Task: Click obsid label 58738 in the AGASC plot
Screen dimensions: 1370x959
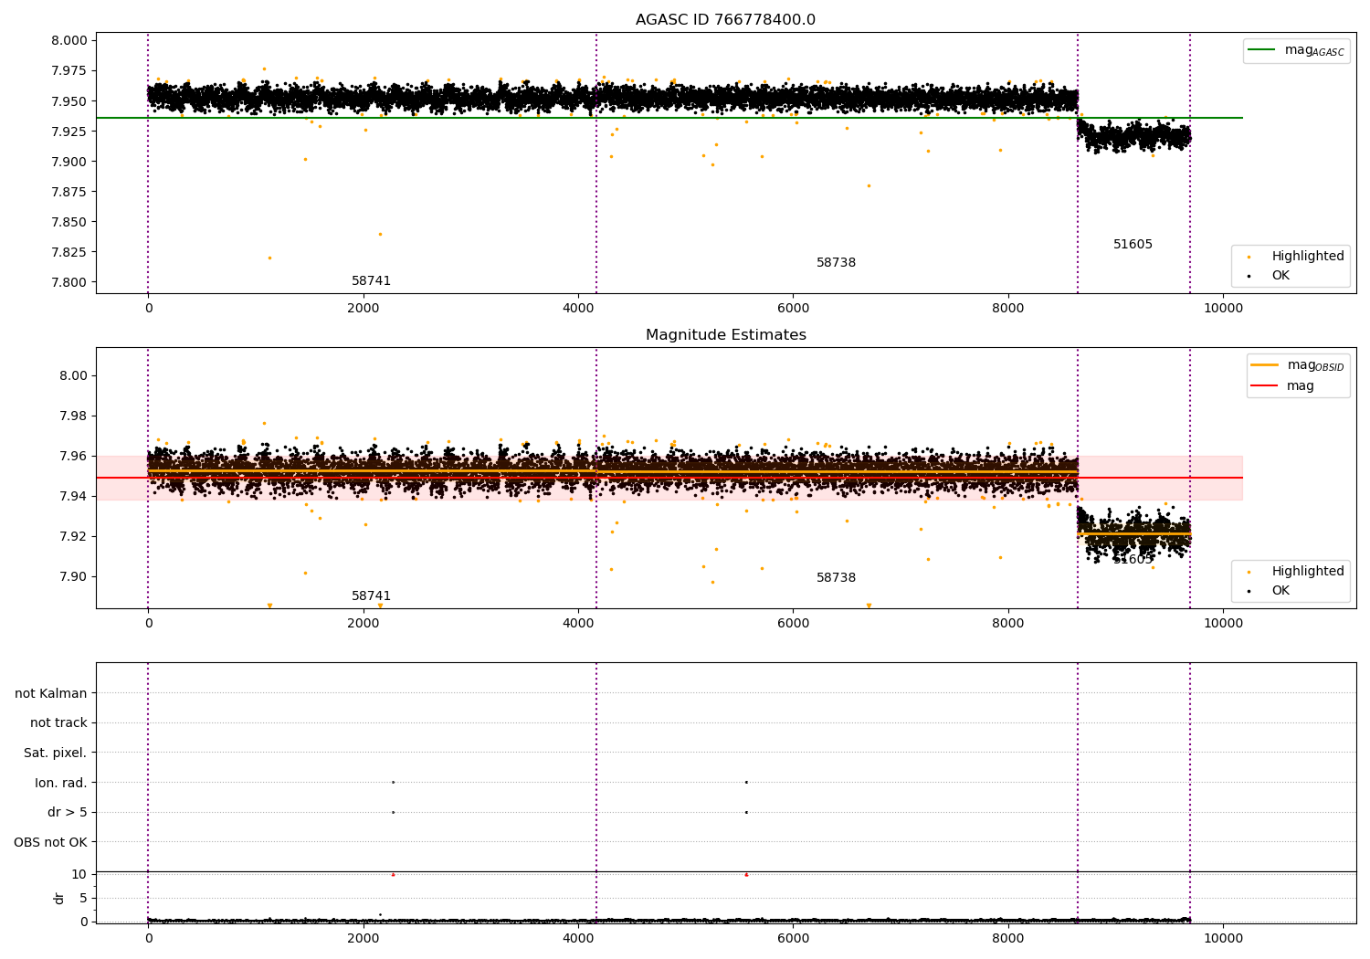Action: 836,263
